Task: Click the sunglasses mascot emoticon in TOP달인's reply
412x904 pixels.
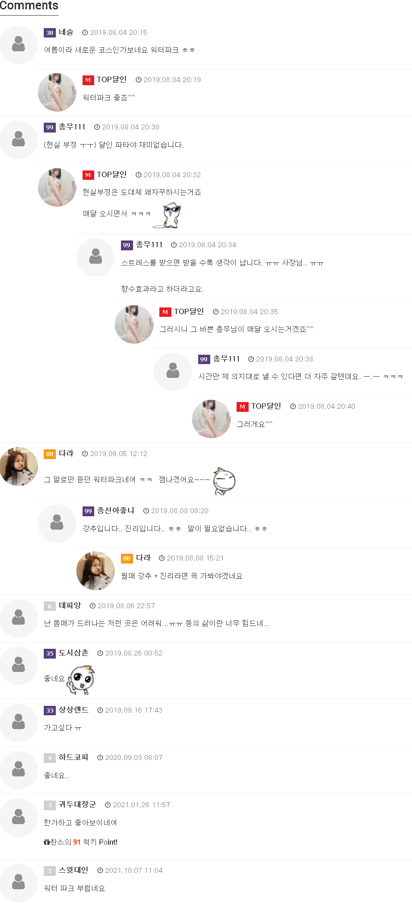Action: pyautogui.click(x=170, y=215)
